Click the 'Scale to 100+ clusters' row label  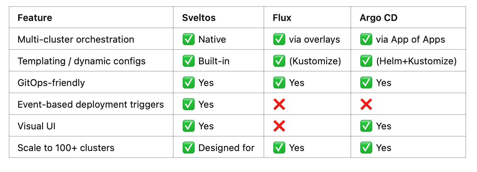coord(66,148)
